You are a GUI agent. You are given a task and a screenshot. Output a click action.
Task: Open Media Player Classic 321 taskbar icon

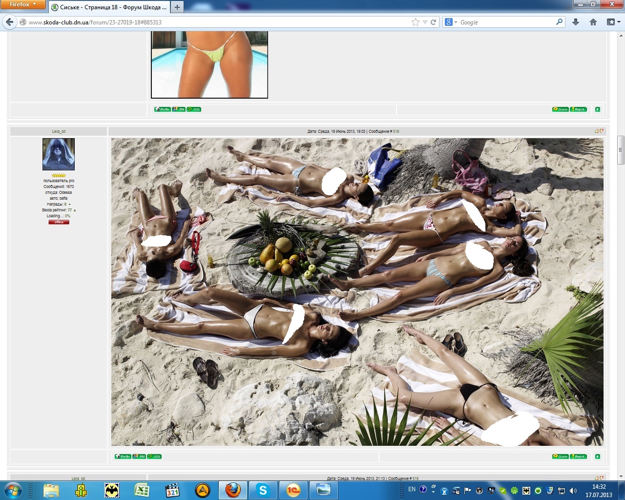(172, 490)
